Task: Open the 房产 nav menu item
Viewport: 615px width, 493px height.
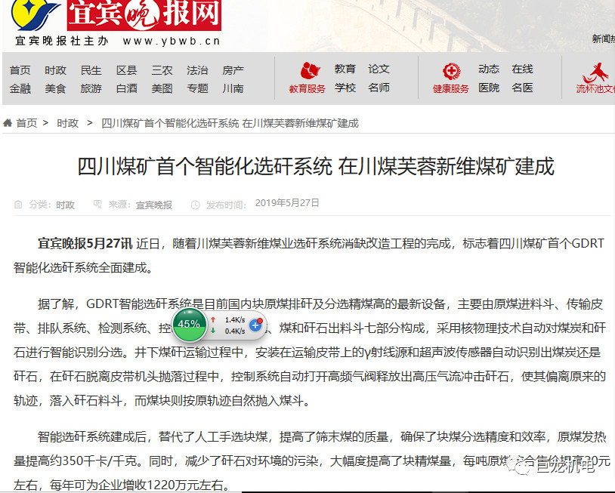Action: [233, 70]
